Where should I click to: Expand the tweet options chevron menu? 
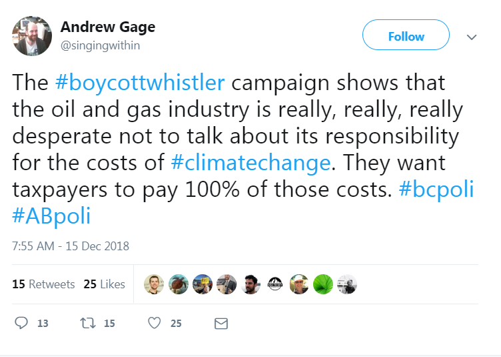pyautogui.click(x=472, y=37)
